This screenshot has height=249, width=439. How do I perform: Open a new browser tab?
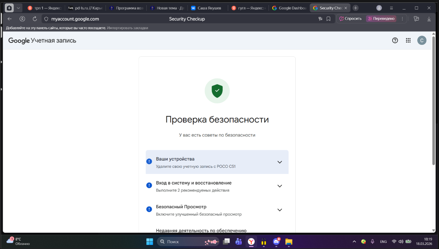[355, 8]
